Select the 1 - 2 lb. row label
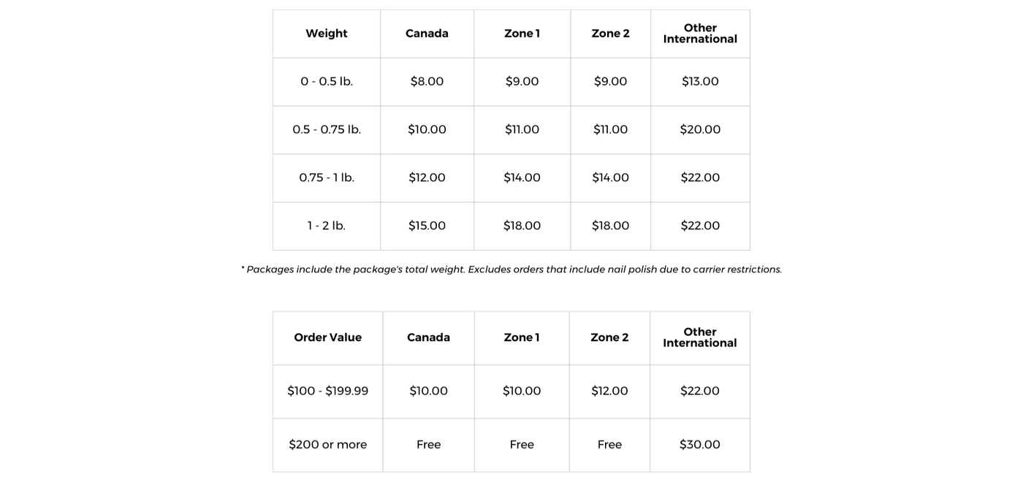The image size is (1023, 482). [x=327, y=226]
